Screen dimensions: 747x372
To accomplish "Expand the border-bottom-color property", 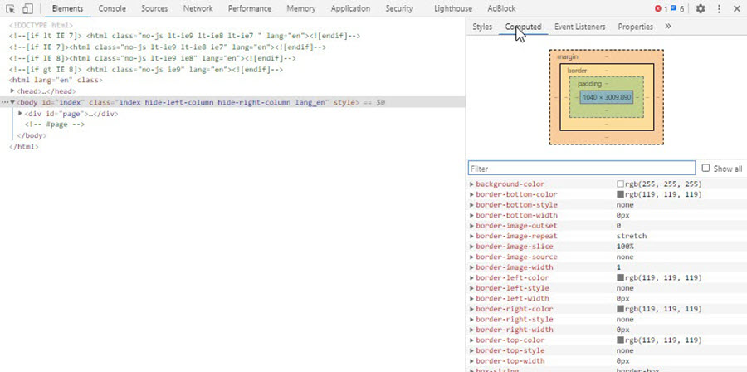I will (x=472, y=194).
